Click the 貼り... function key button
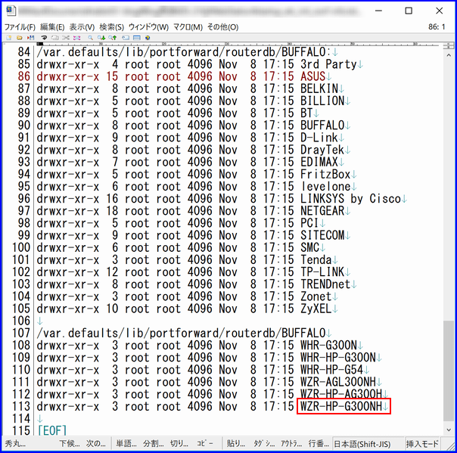 236,444
